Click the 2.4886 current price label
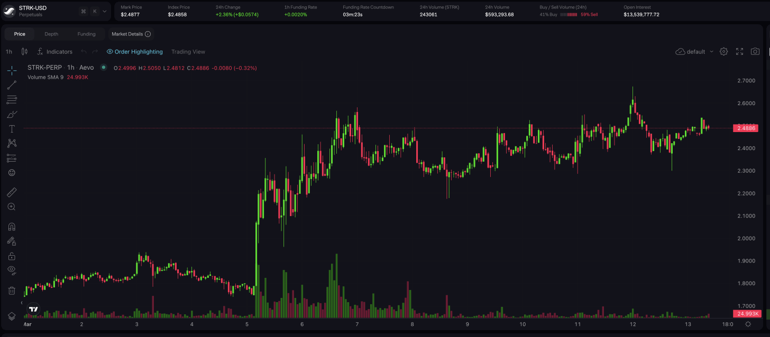Screen dimensions: 770x337 pos(746,128)
